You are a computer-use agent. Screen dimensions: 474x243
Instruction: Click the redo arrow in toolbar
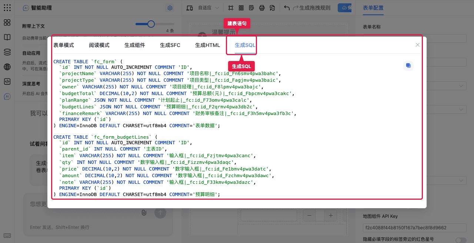coord(296,8)
